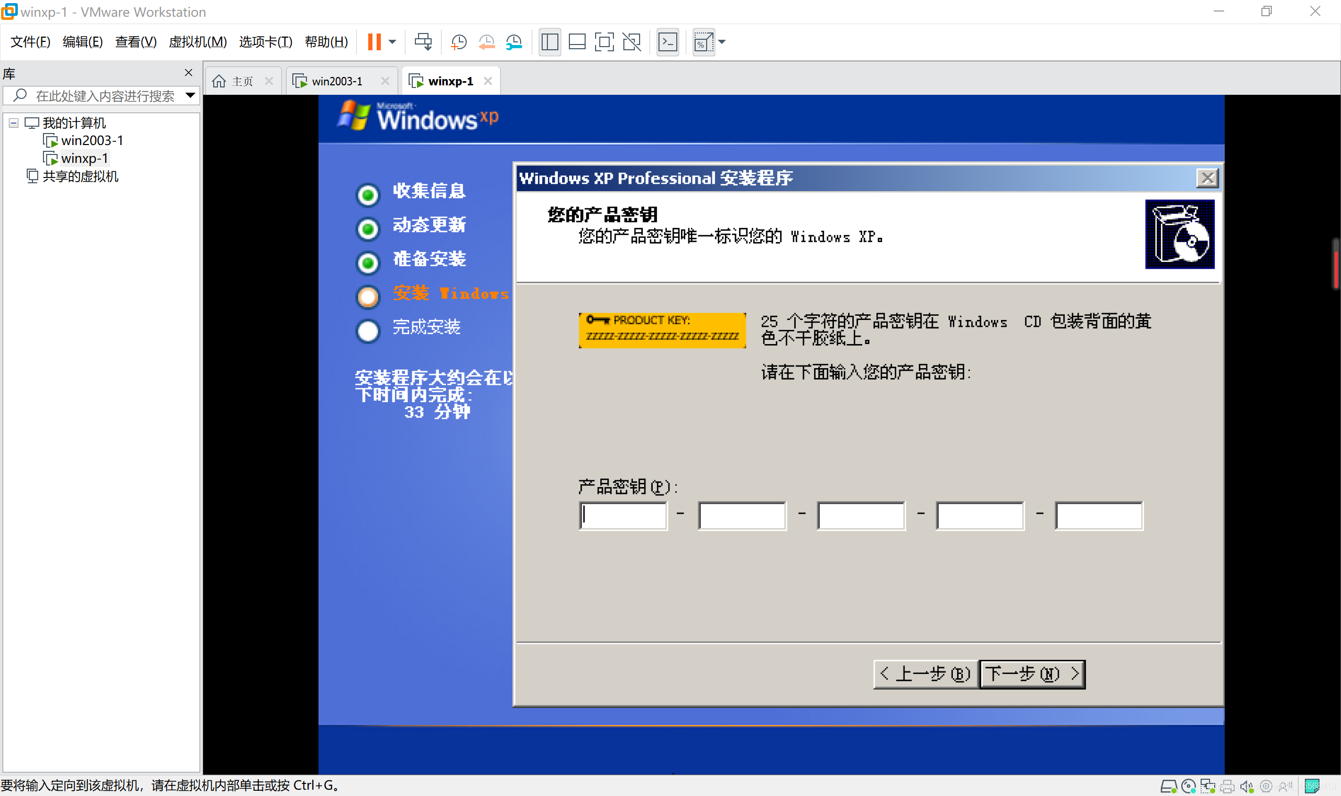Open the 虚拟机(M) menu

tap(197, 42)
